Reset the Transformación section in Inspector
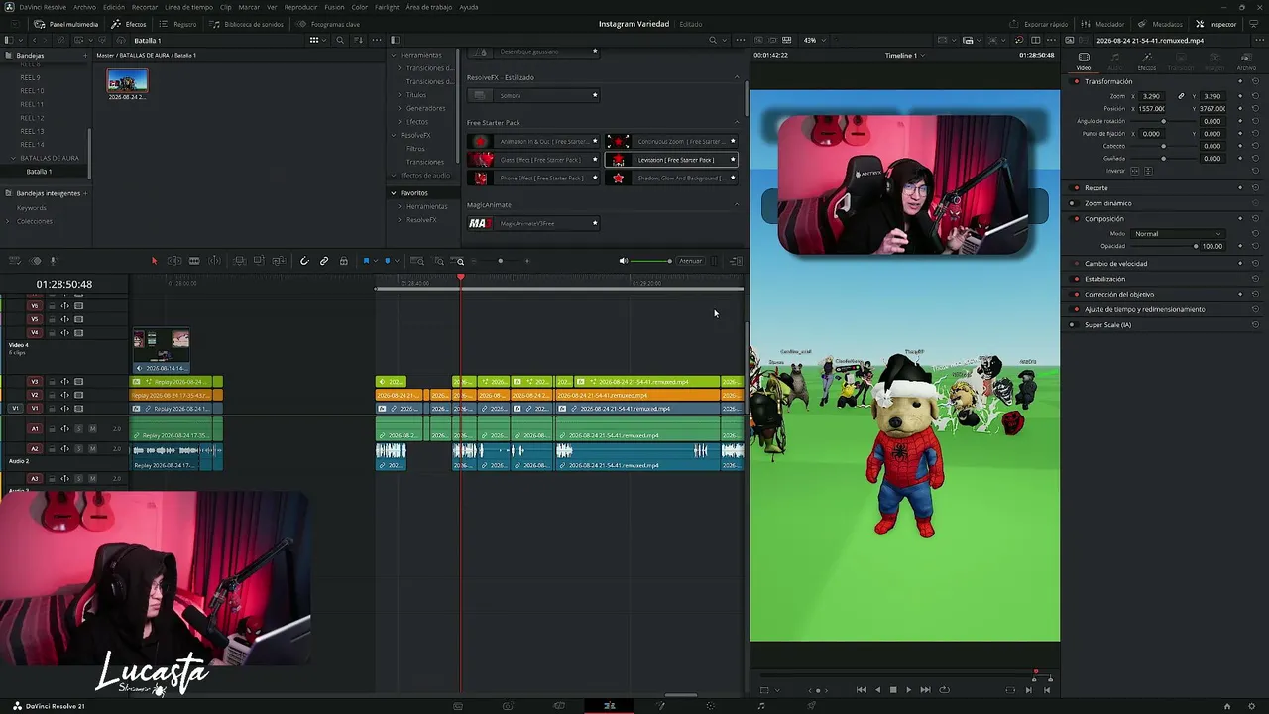Viewport: 1269px width, 714px height. [x=1255, y=81]
